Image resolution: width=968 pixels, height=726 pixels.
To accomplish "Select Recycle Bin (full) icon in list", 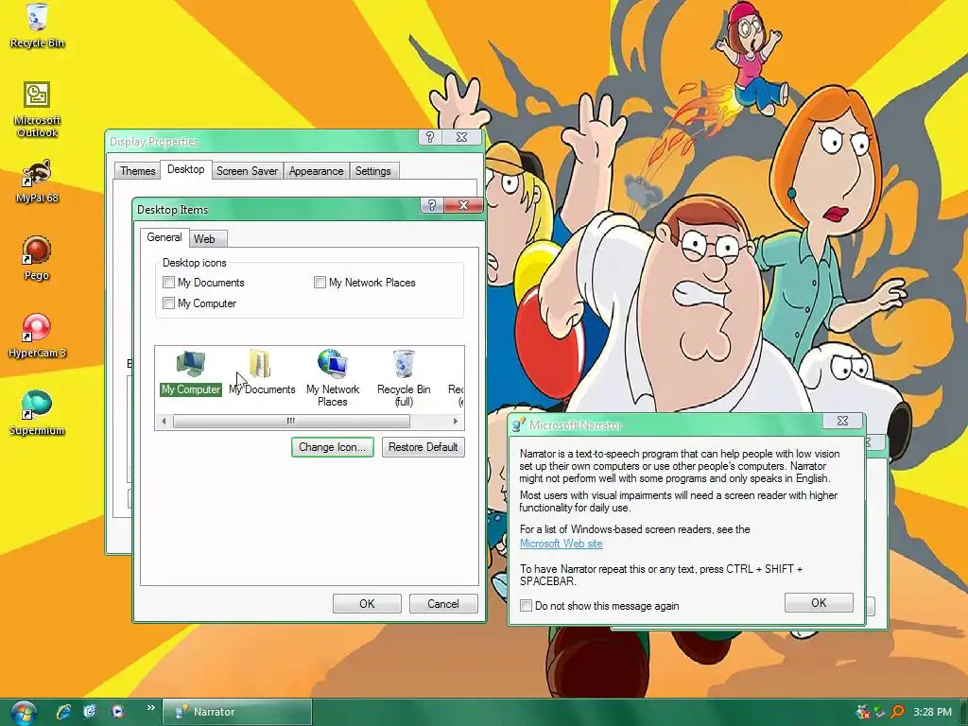I will tap(404, 378).
